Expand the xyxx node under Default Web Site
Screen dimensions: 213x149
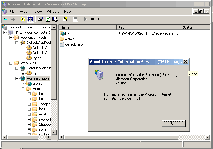coord(23,73)
